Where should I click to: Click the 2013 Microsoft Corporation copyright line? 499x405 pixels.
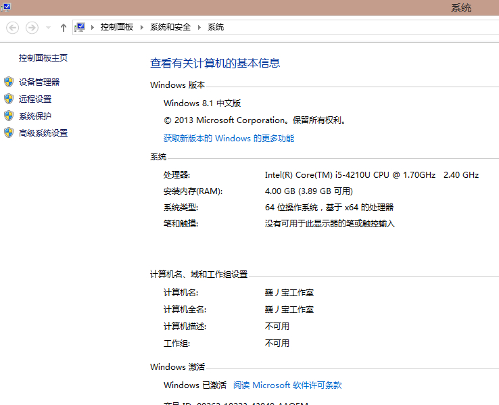click(255, 120)
